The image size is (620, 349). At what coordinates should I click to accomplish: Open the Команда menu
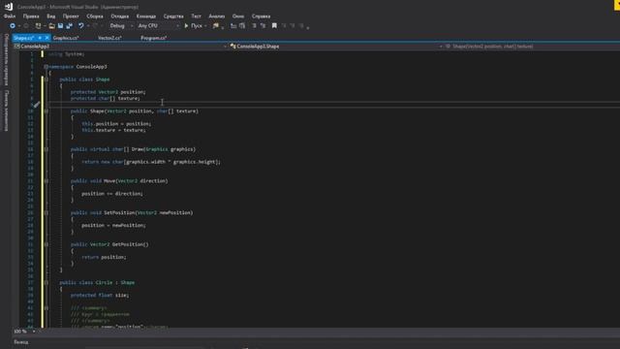click(146, 16)
